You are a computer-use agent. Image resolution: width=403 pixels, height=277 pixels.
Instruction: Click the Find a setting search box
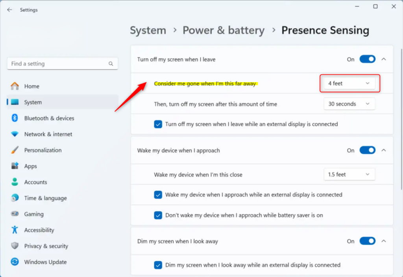63,63
